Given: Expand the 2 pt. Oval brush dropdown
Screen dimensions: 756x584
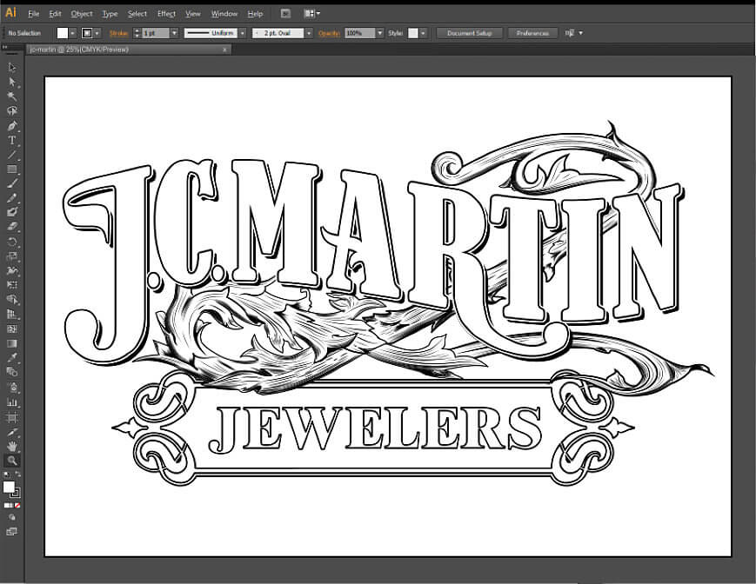Looking at the screenshot, I should point(309,33).
